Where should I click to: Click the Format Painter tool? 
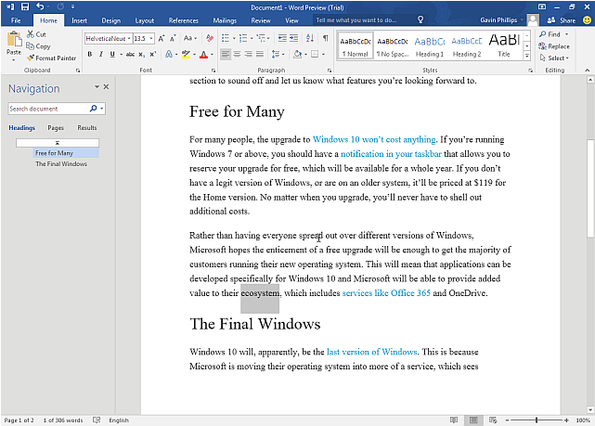[x=53, y=58]
